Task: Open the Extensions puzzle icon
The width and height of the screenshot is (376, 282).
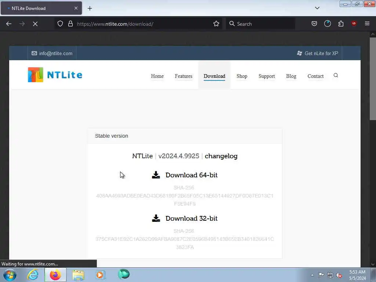Action: (341, 23)
